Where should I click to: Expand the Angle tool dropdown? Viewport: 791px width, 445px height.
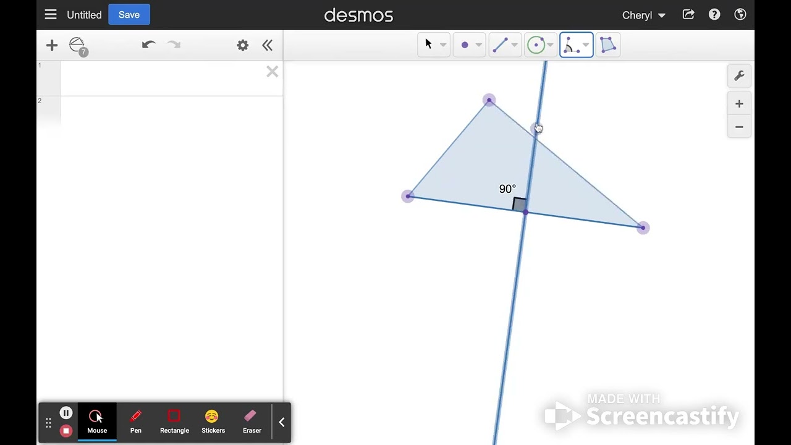(x=586, y=45)
